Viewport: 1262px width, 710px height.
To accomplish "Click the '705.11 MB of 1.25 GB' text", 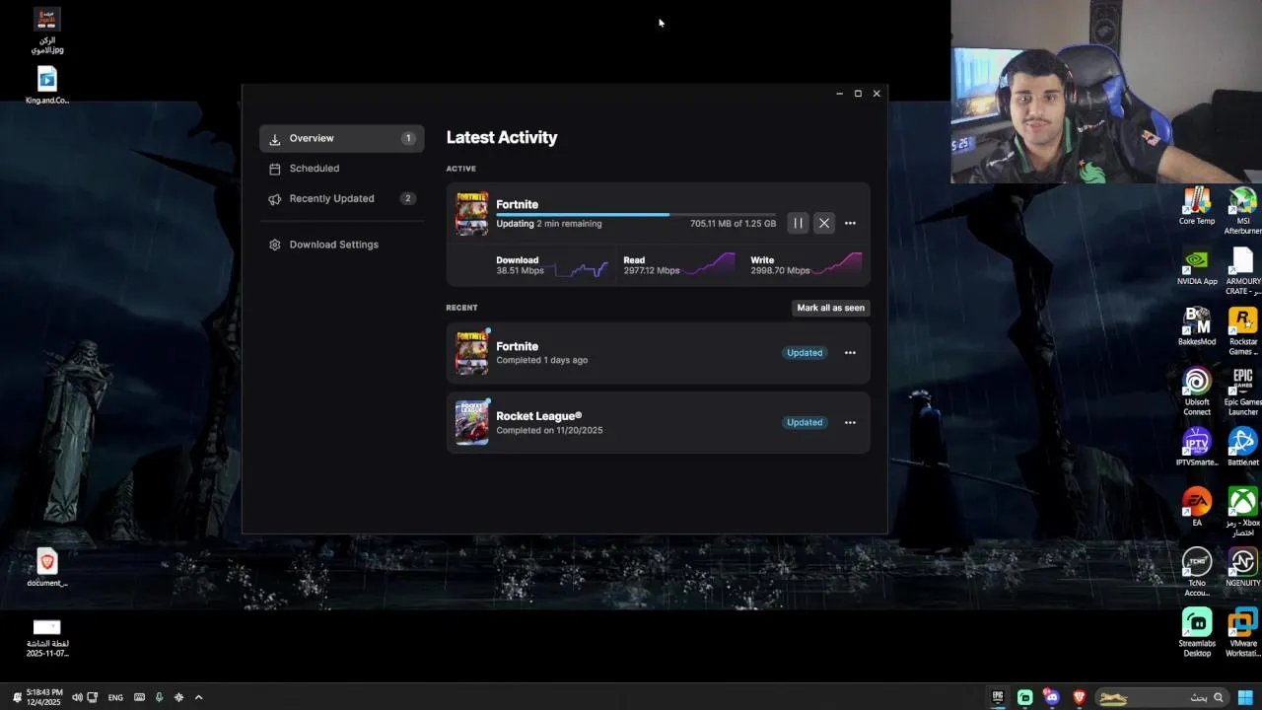I will pos(733,224).
